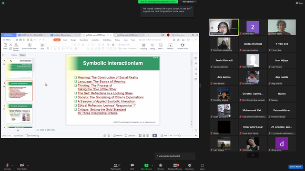
Task: Open the Slide Show ribbon tab
Action: click(107, 40)
